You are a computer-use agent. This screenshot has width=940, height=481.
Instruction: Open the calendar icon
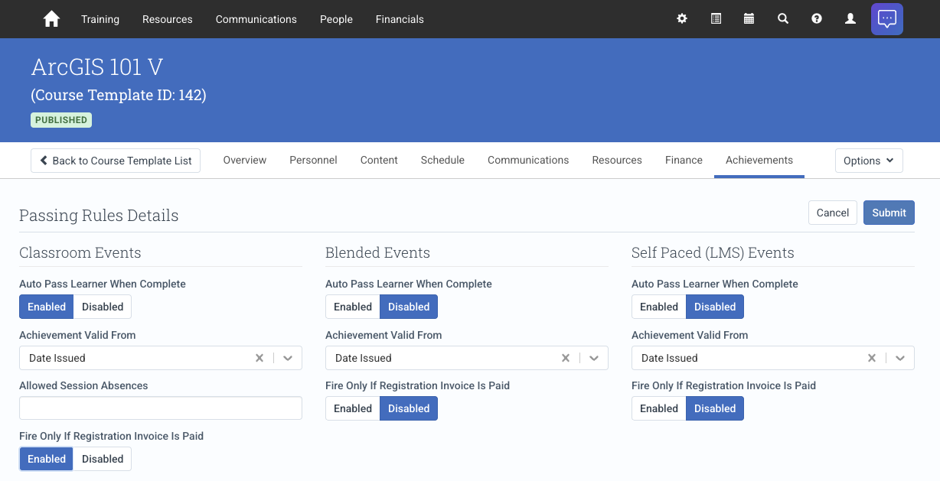[749, 19]
